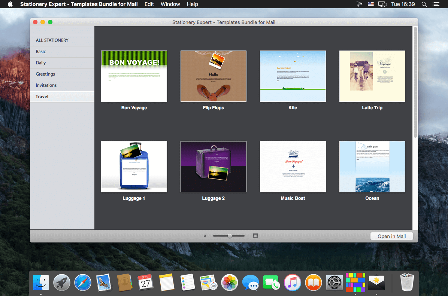Open the Apple menu
The image size is (448, 296).
10,4
